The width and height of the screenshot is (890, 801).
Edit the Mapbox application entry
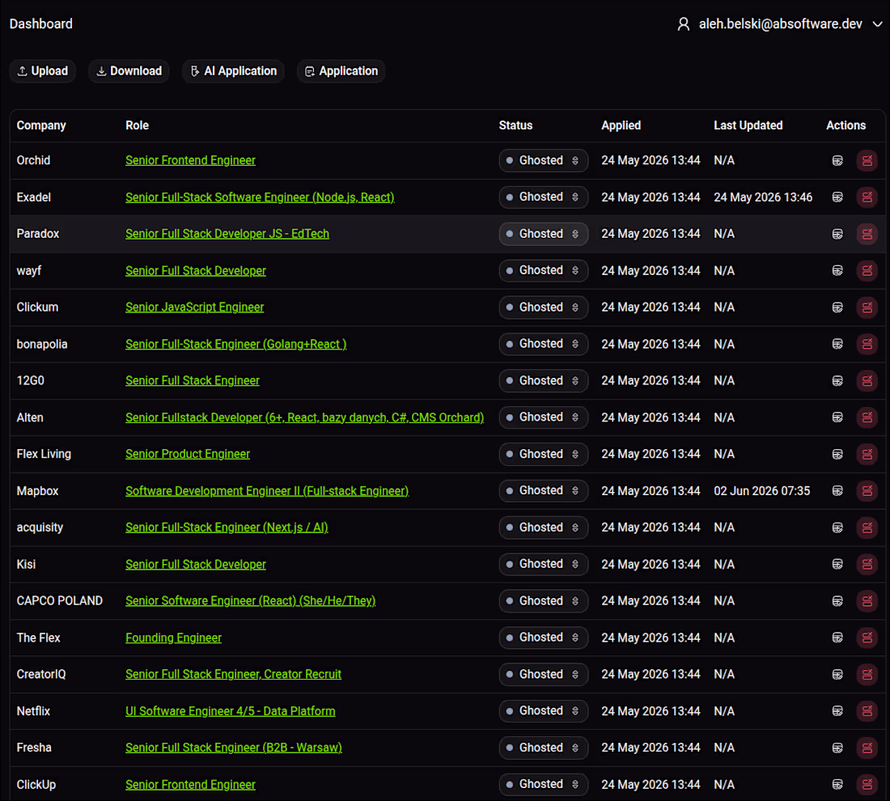click(837, 491)
